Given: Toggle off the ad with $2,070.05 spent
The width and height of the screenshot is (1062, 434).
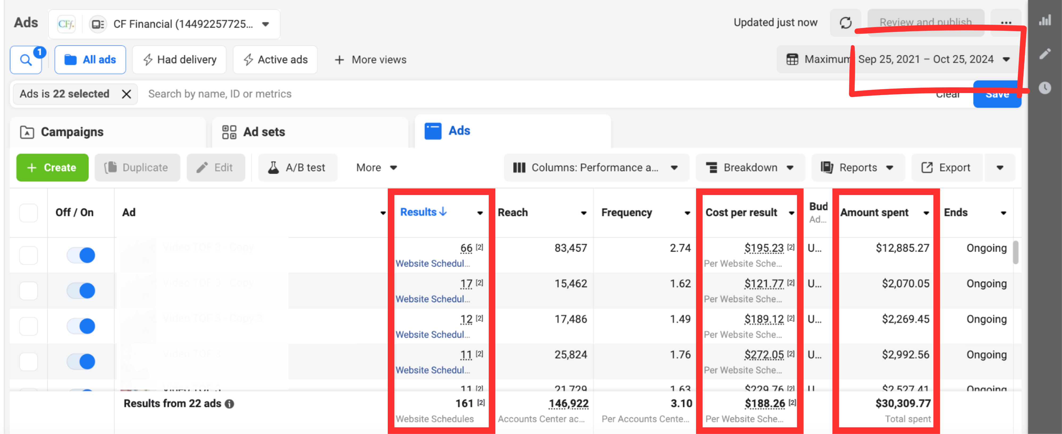Looking at the screenshot, I should (x=81, y=291).
